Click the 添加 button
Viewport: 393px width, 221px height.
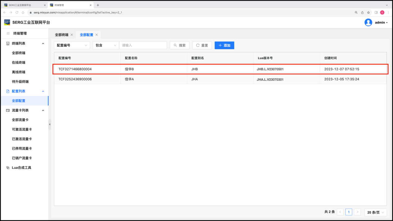pyautogui.click(x=224, y=45)
